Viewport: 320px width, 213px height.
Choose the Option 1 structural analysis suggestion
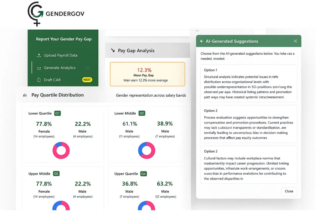(x=249, y=83)
